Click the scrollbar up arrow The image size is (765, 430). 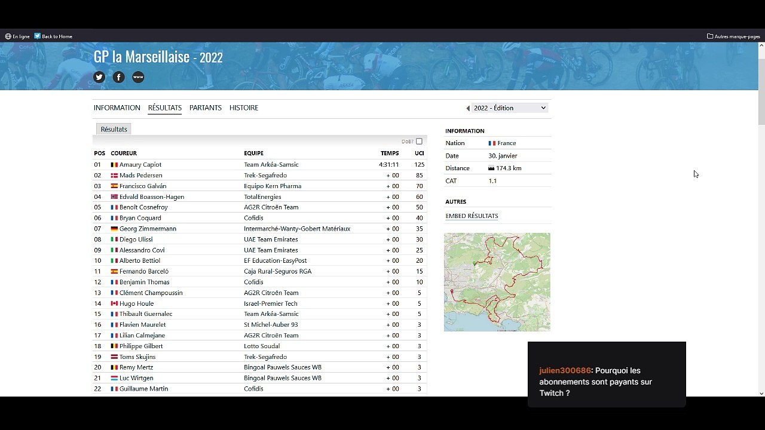[x=761, y=46]
